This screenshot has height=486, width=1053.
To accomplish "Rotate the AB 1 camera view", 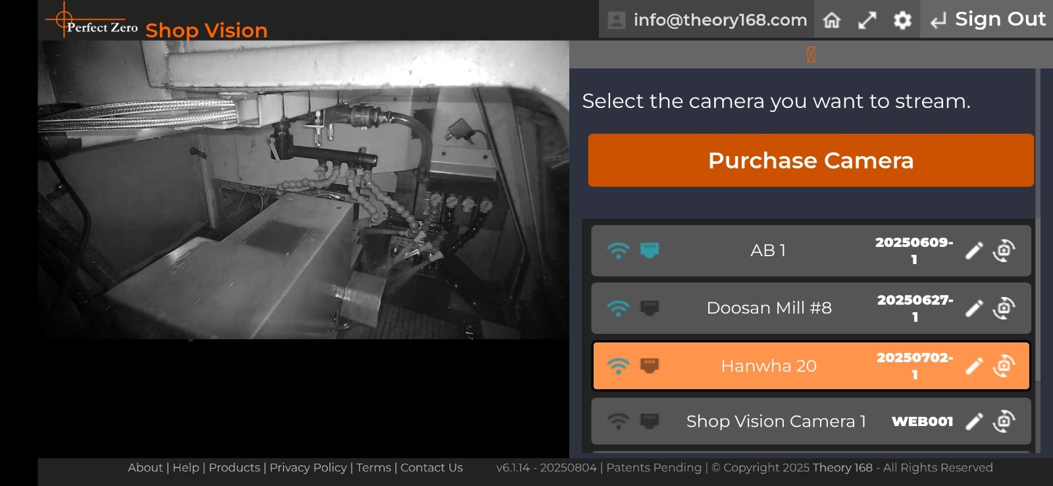I will coord(1004,251).
